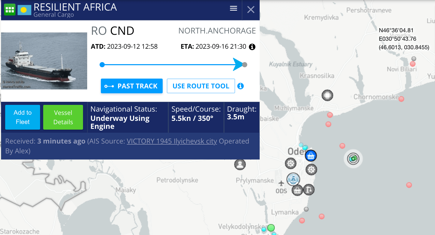Click the large green marker near Velykodolynske

click(271, 228)
